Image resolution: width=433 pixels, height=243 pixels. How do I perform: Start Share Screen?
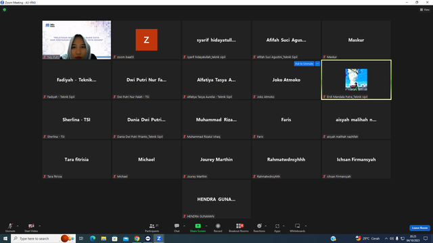tap(198, 227)
